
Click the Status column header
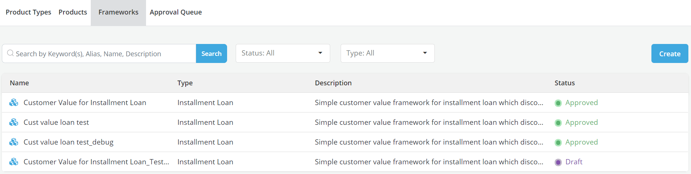[x=564, y=83]
